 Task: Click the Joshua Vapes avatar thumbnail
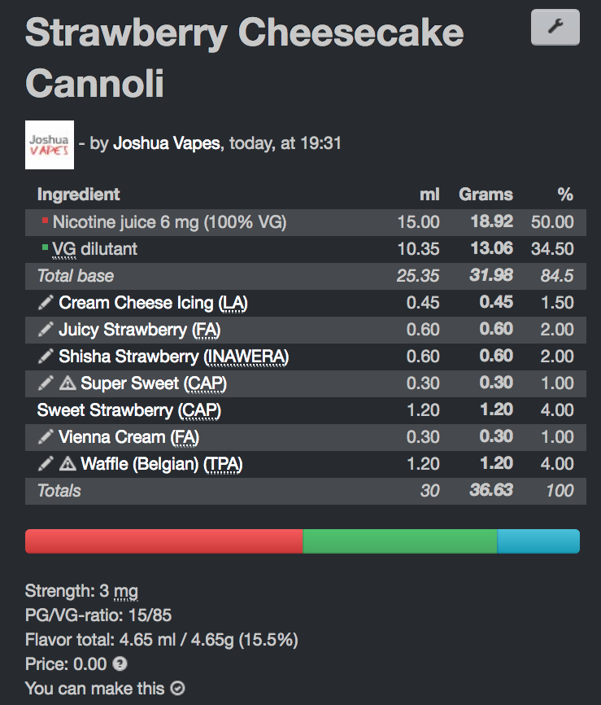tap(50, 145)
